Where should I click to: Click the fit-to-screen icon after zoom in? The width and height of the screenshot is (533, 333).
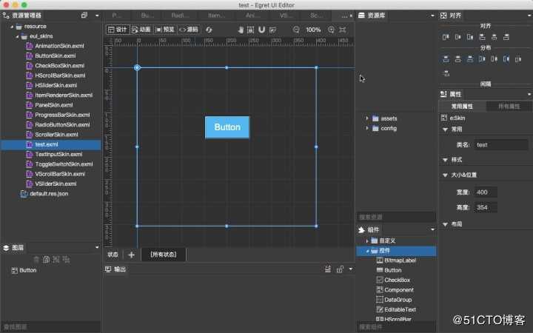pyautogui.click(x=343, y=30)
